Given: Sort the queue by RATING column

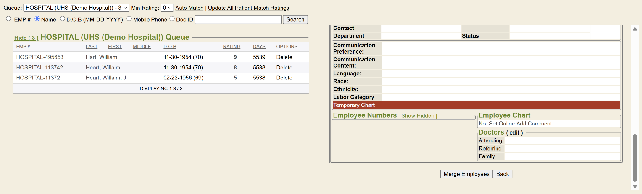Looking at the screenshot, I should tap(232, 47).
